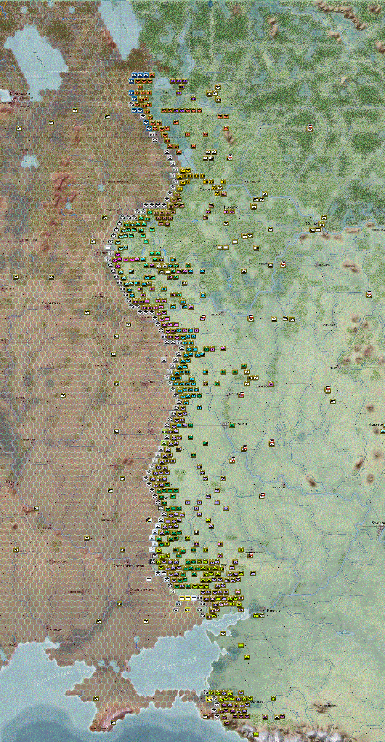Click the Cherkassy city label
The width and height of the screenshot is (385, 742).
[44, 528]
